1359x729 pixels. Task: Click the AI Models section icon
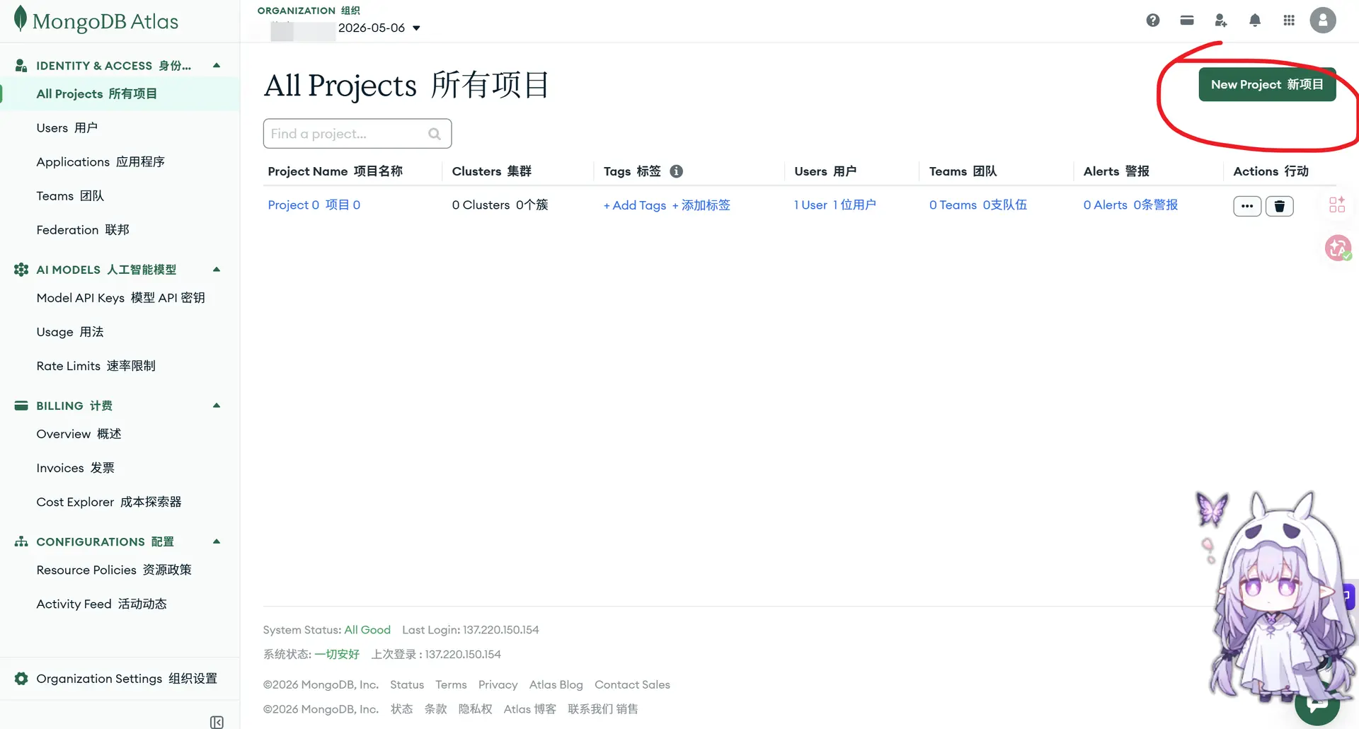pos(21,270)
